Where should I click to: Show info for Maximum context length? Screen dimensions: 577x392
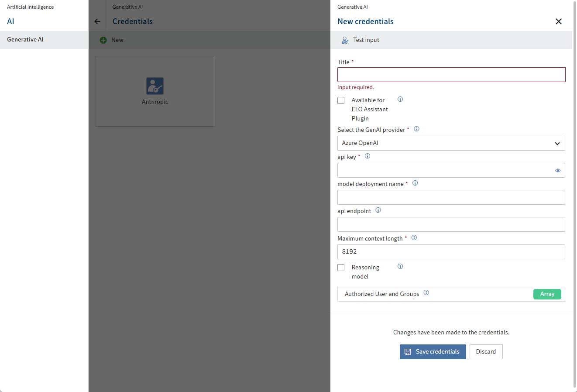tap(414, 237)
